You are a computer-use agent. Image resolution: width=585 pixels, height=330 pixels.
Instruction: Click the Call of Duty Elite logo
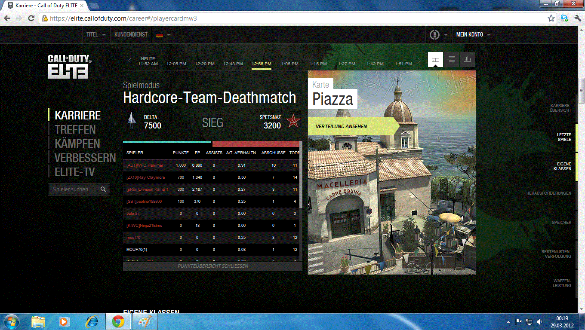coord(69,67)
